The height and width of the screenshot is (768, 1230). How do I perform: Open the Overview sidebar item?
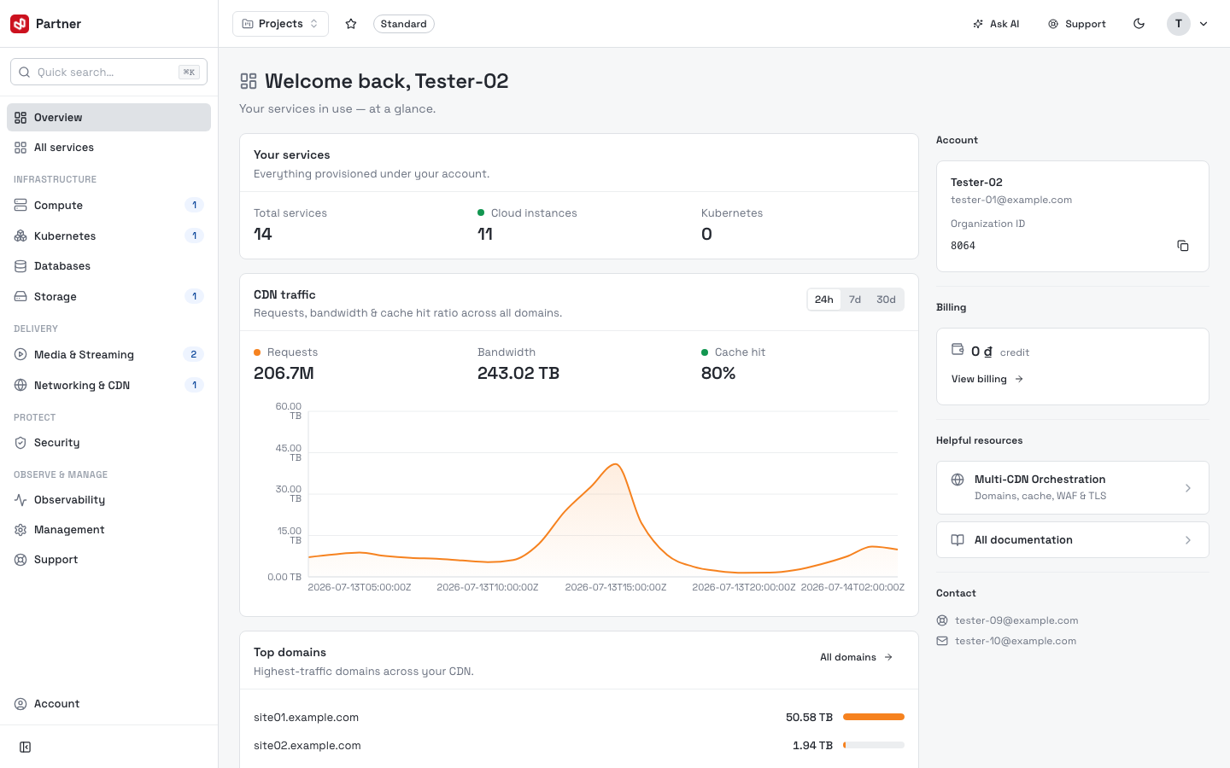(x=108, y=118)
